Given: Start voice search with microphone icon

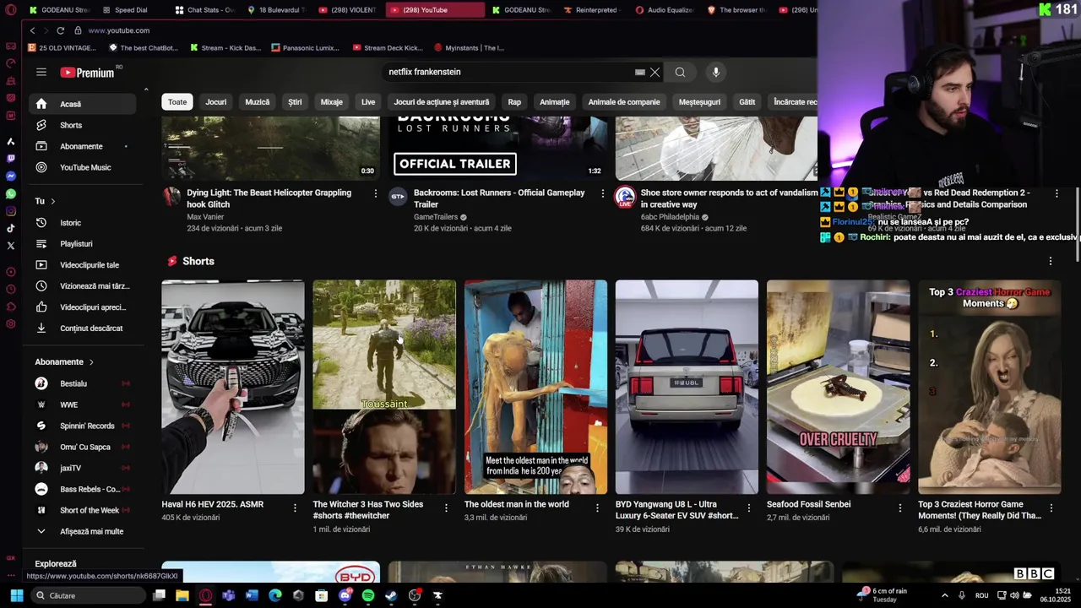Looking at the screenshot, I should (x=715, y=73).
